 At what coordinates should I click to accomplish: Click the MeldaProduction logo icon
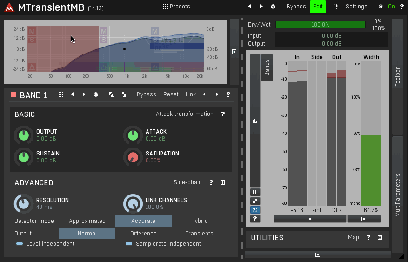pyautogui.click(x=9, y=7)
